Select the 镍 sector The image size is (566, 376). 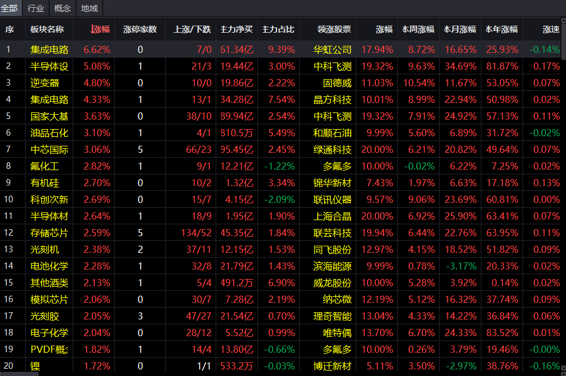coord(35,366)
